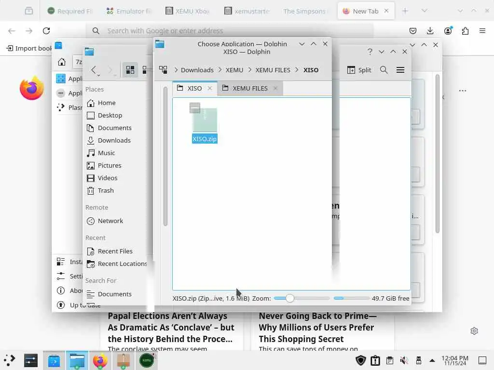Open Firefox list all tabs chevron

click(425, 11)
